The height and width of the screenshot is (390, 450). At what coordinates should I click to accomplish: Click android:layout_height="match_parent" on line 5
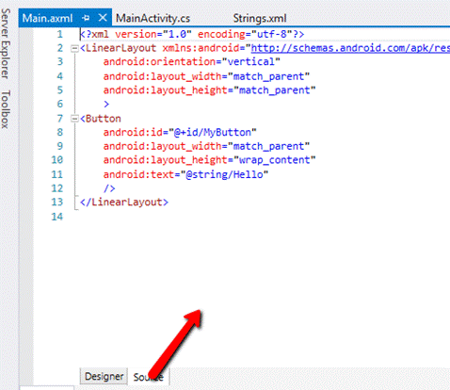[x=209, y=90]
